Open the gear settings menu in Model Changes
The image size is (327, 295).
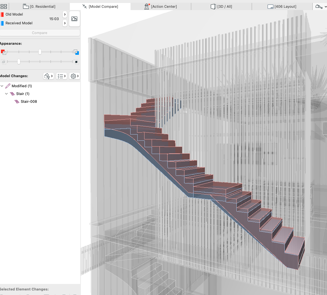pyautogui.click(x=75, y=76)
